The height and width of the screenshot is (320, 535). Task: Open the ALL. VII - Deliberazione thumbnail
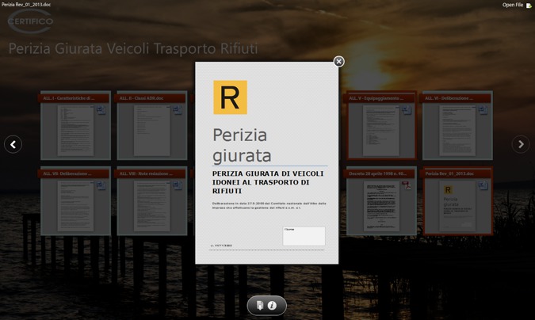tap(75, 203)
